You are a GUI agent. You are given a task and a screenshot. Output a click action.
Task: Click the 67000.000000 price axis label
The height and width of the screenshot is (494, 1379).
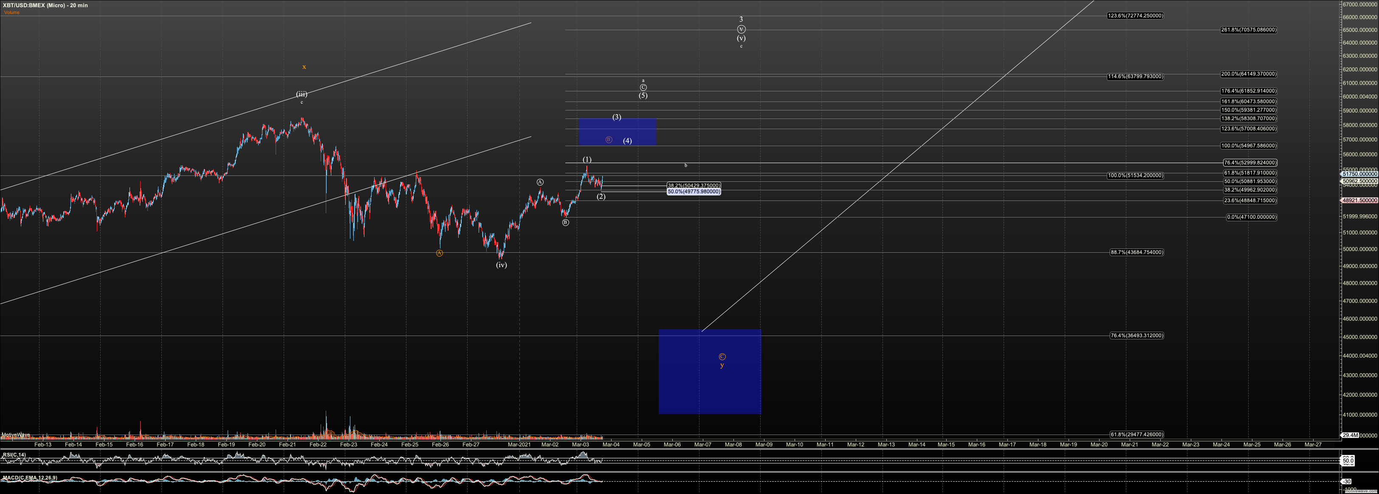[x=1360, y=4]
